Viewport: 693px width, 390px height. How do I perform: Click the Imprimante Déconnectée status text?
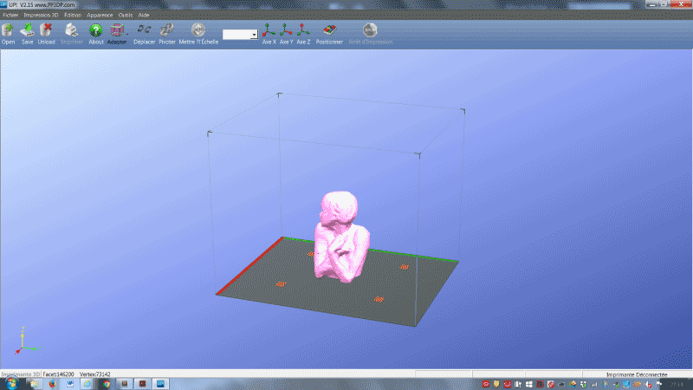click(637, 374)
